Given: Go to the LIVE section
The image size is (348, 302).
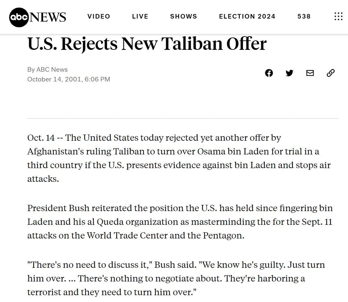Looking at the screenshot, I should point(140,16).
